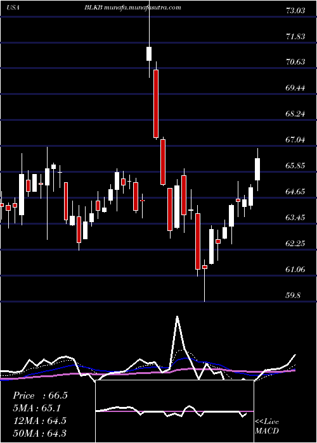Click the 69.44 price axis label
Image resolution: width=317 pixels, height=443 pixels.
295,88
